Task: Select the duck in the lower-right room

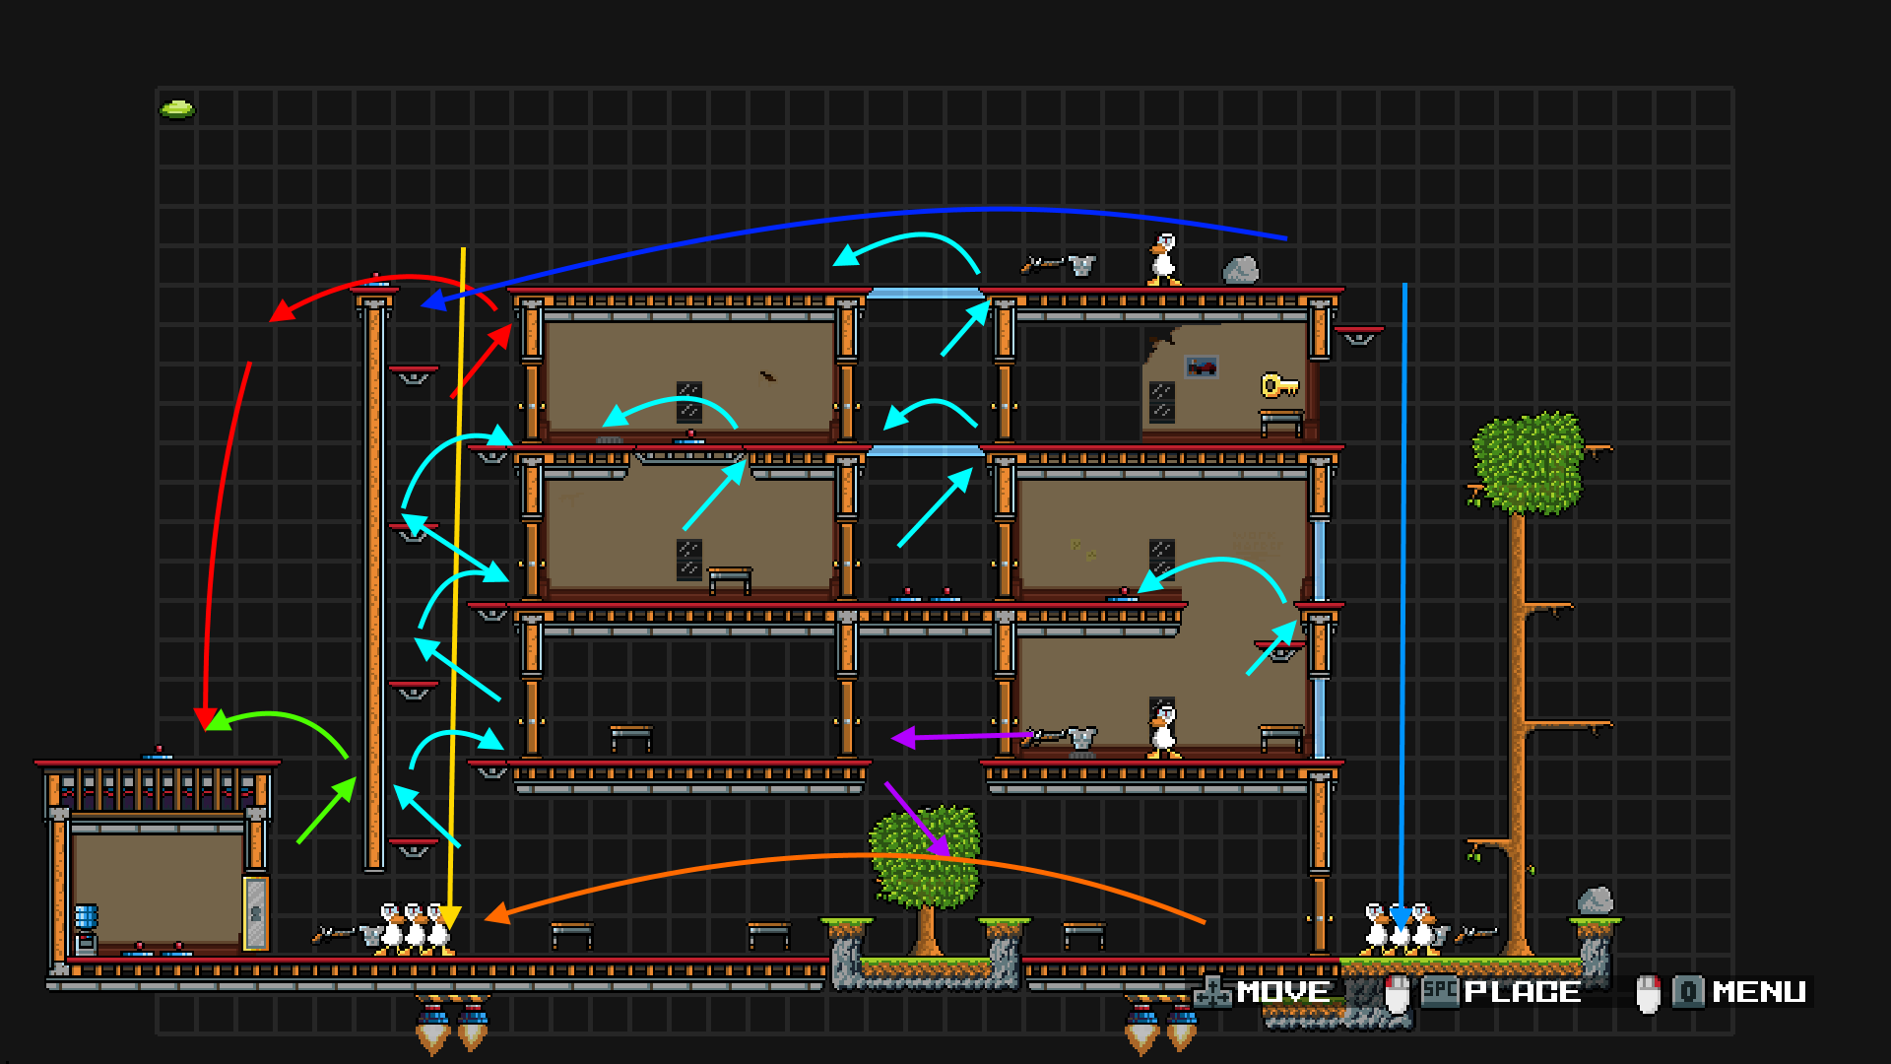Action: [1163, 731]
